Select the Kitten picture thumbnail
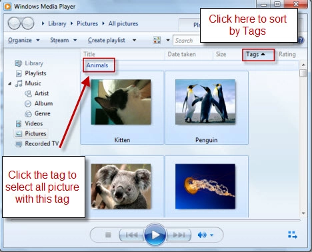312x252 pixels. 121,102
